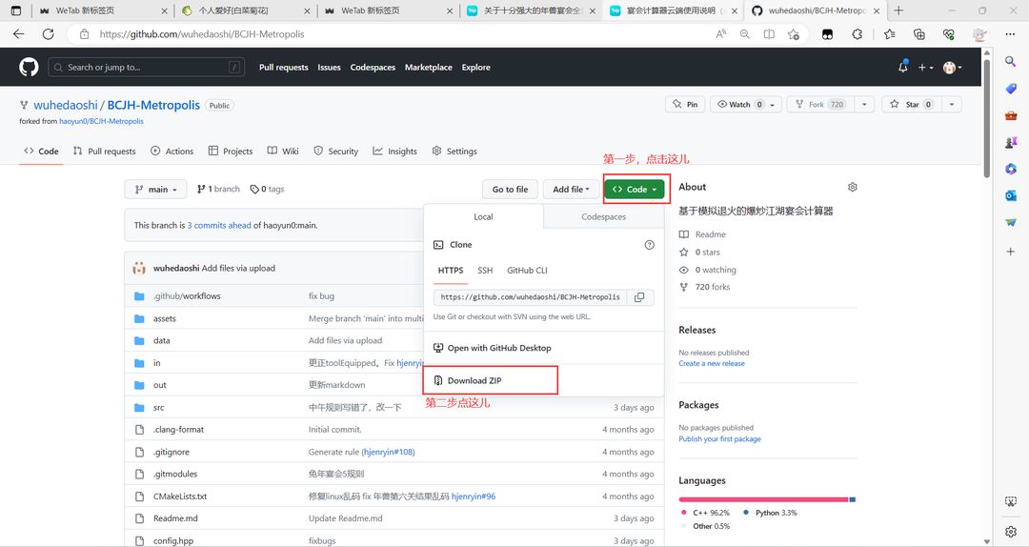Focus the GitHub search box

[147, 67]
